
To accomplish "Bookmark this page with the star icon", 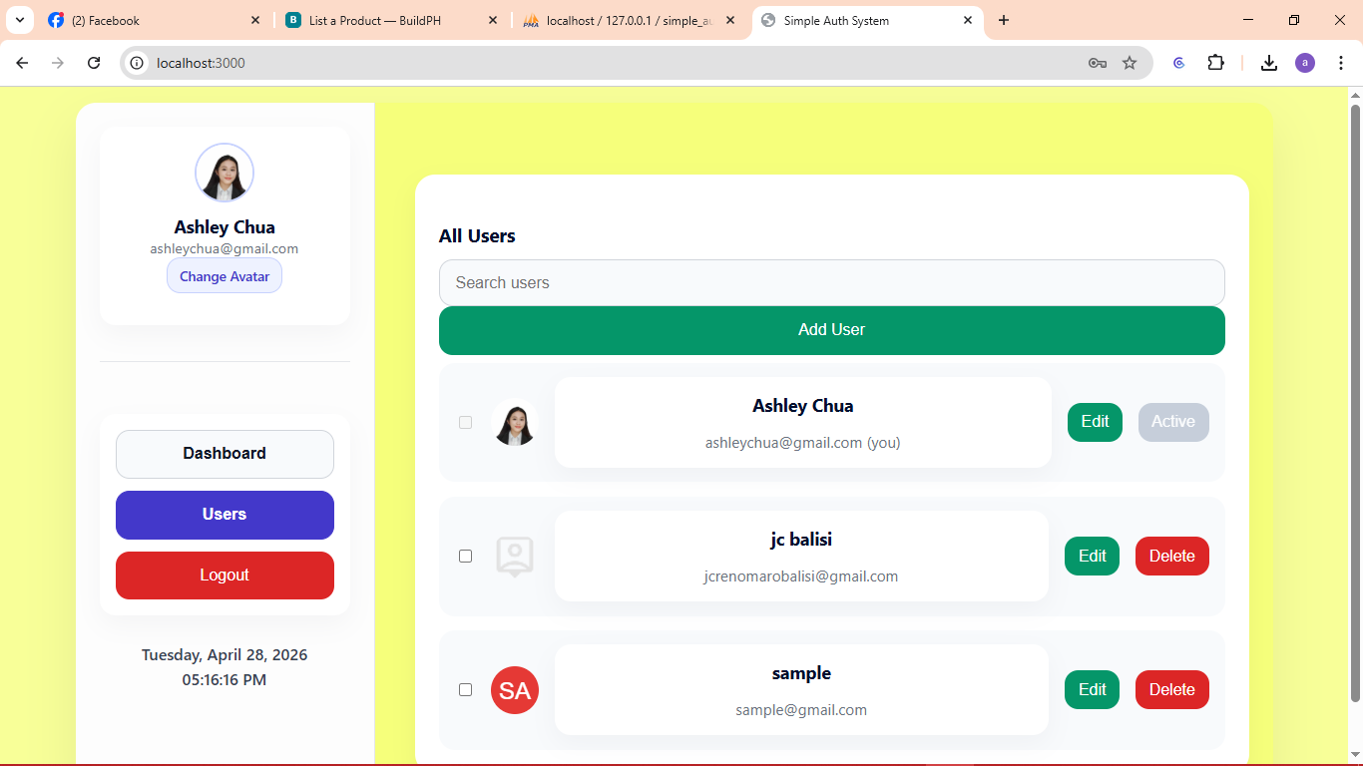I will tap(1130, 63).
